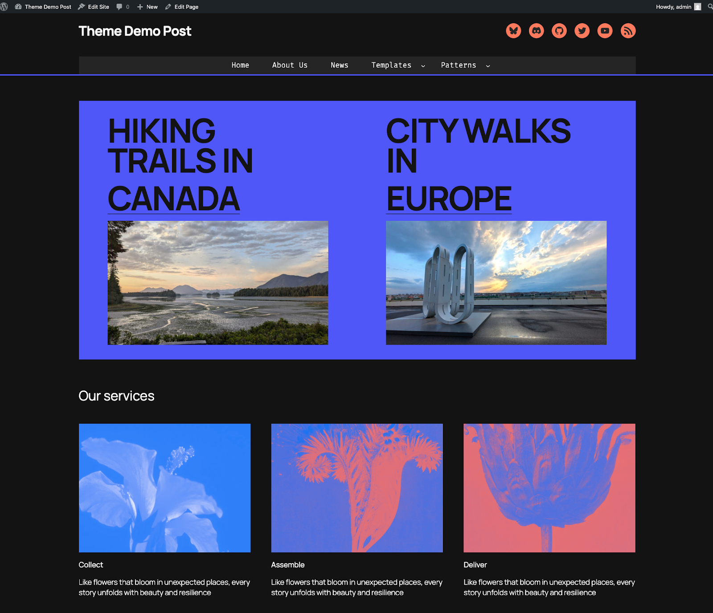Select About Us in the navigation
Image resolution: width=713 pixels, height=613 pixels.
pos(290,65)
